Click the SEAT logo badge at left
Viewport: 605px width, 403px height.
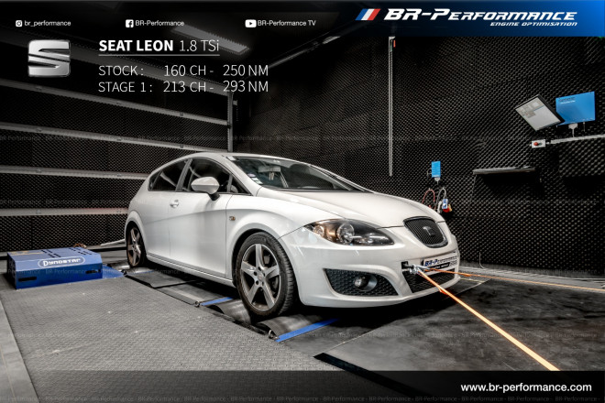(48, 59)
